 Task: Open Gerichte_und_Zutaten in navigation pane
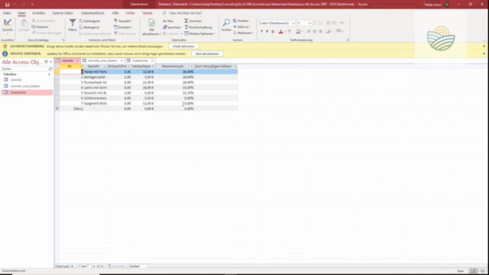pyautogui.click(x=25, y=86)
